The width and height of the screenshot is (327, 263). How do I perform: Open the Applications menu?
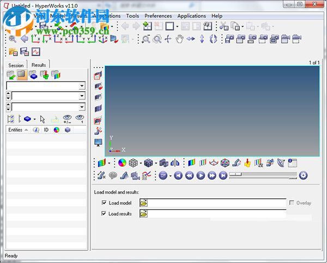[x=192, y=16]
